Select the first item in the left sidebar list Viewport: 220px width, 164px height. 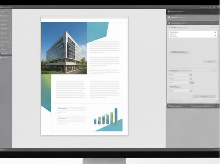coord(5,12)
